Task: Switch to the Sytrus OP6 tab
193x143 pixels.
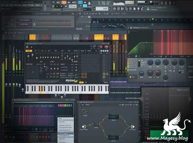Action: tap(69, 51)
